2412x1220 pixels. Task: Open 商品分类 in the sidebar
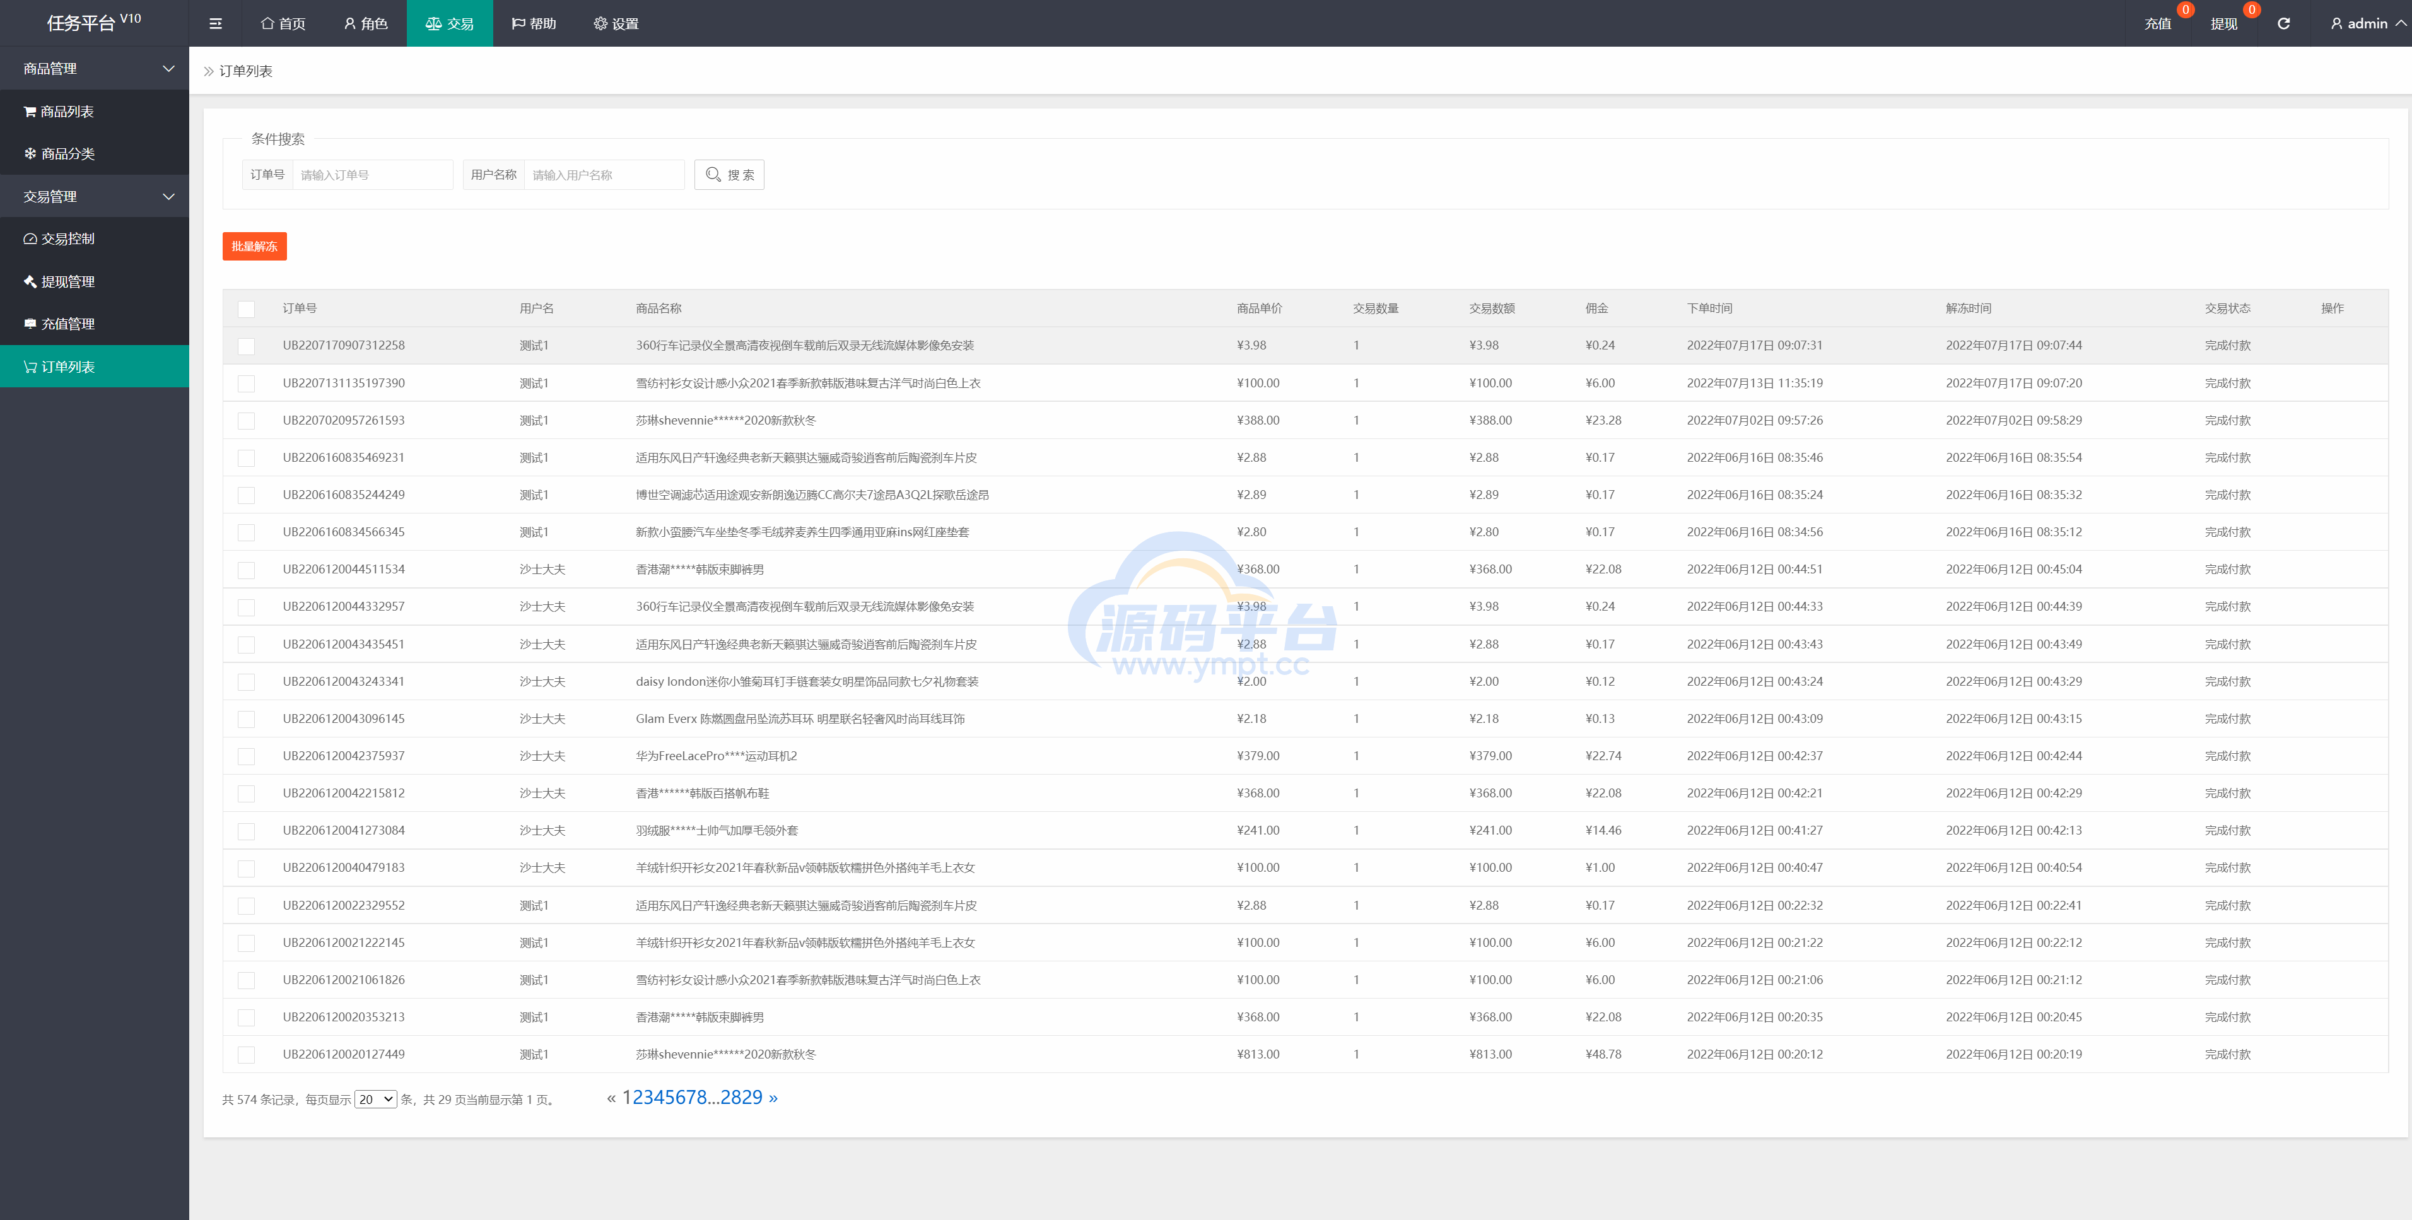pos(95,153)
